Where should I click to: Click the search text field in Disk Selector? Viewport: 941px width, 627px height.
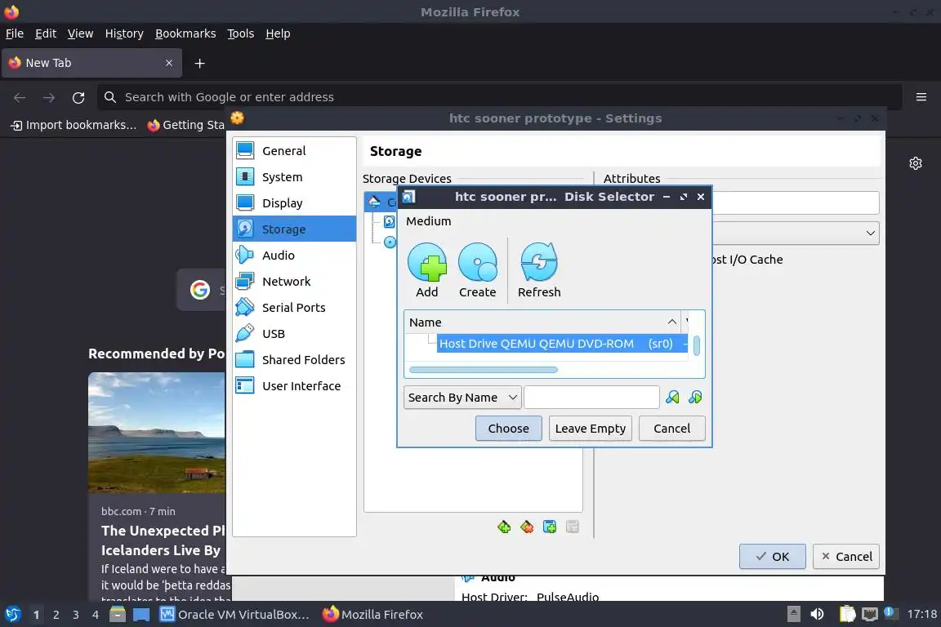[591, 398]
